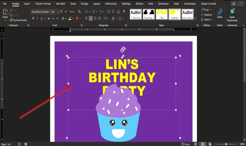Apply strikethrough to the text
Viewport: 246px width, 146px height.
(49, 18)
